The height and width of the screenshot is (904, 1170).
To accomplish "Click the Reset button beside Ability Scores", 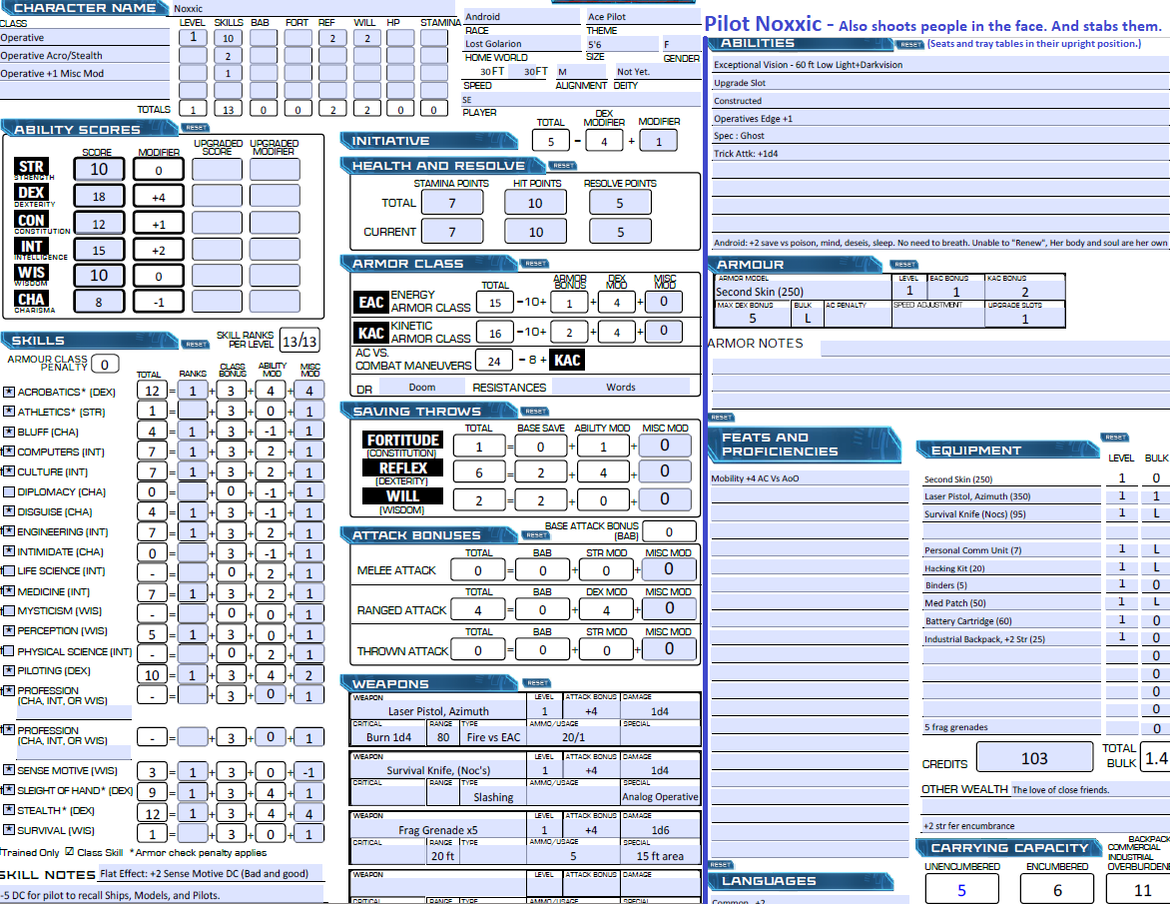I will (195, 128).
